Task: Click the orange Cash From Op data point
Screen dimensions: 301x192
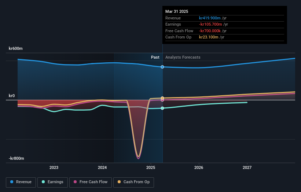Action: coord(162,98)
